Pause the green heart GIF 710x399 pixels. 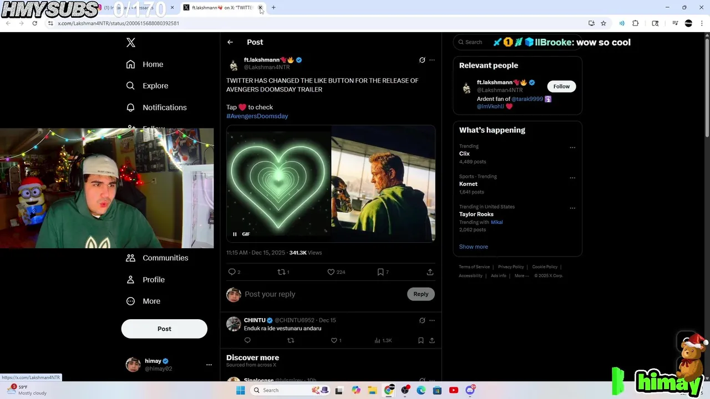coord(235,234)
